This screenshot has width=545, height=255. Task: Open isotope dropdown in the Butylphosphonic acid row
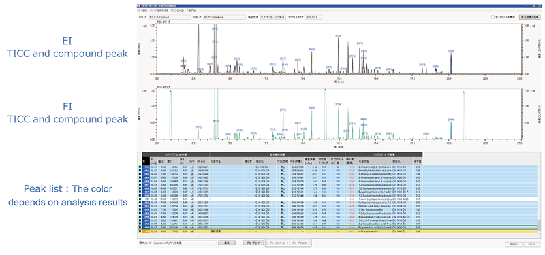[x=283, y=192]
